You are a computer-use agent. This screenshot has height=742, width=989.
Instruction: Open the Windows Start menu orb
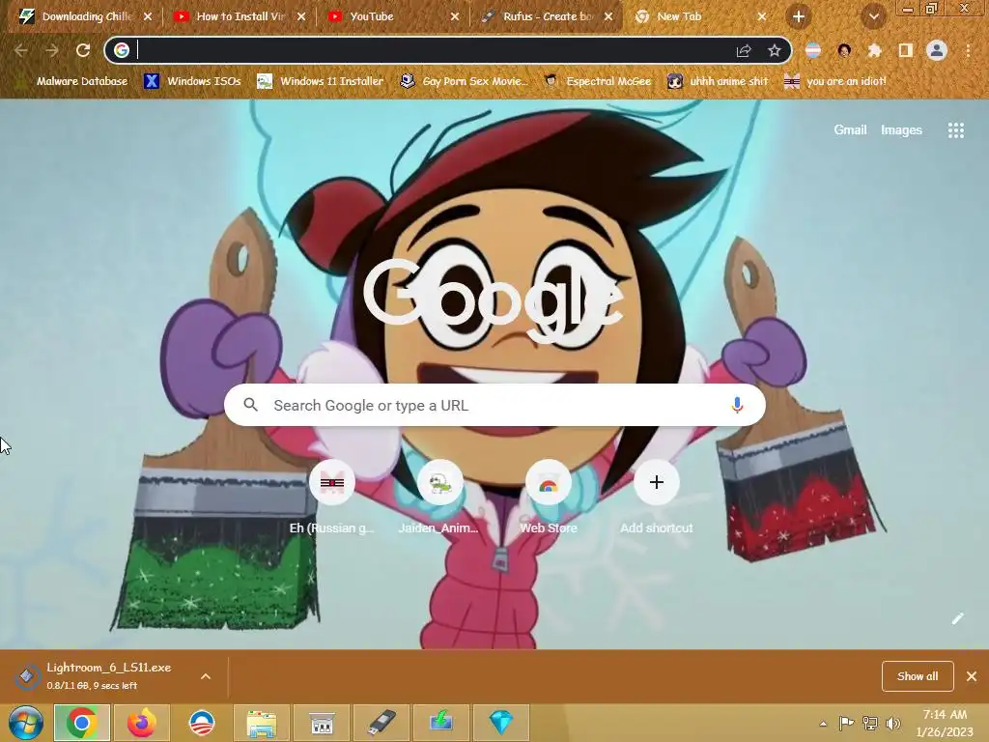(x=26, y=723)
